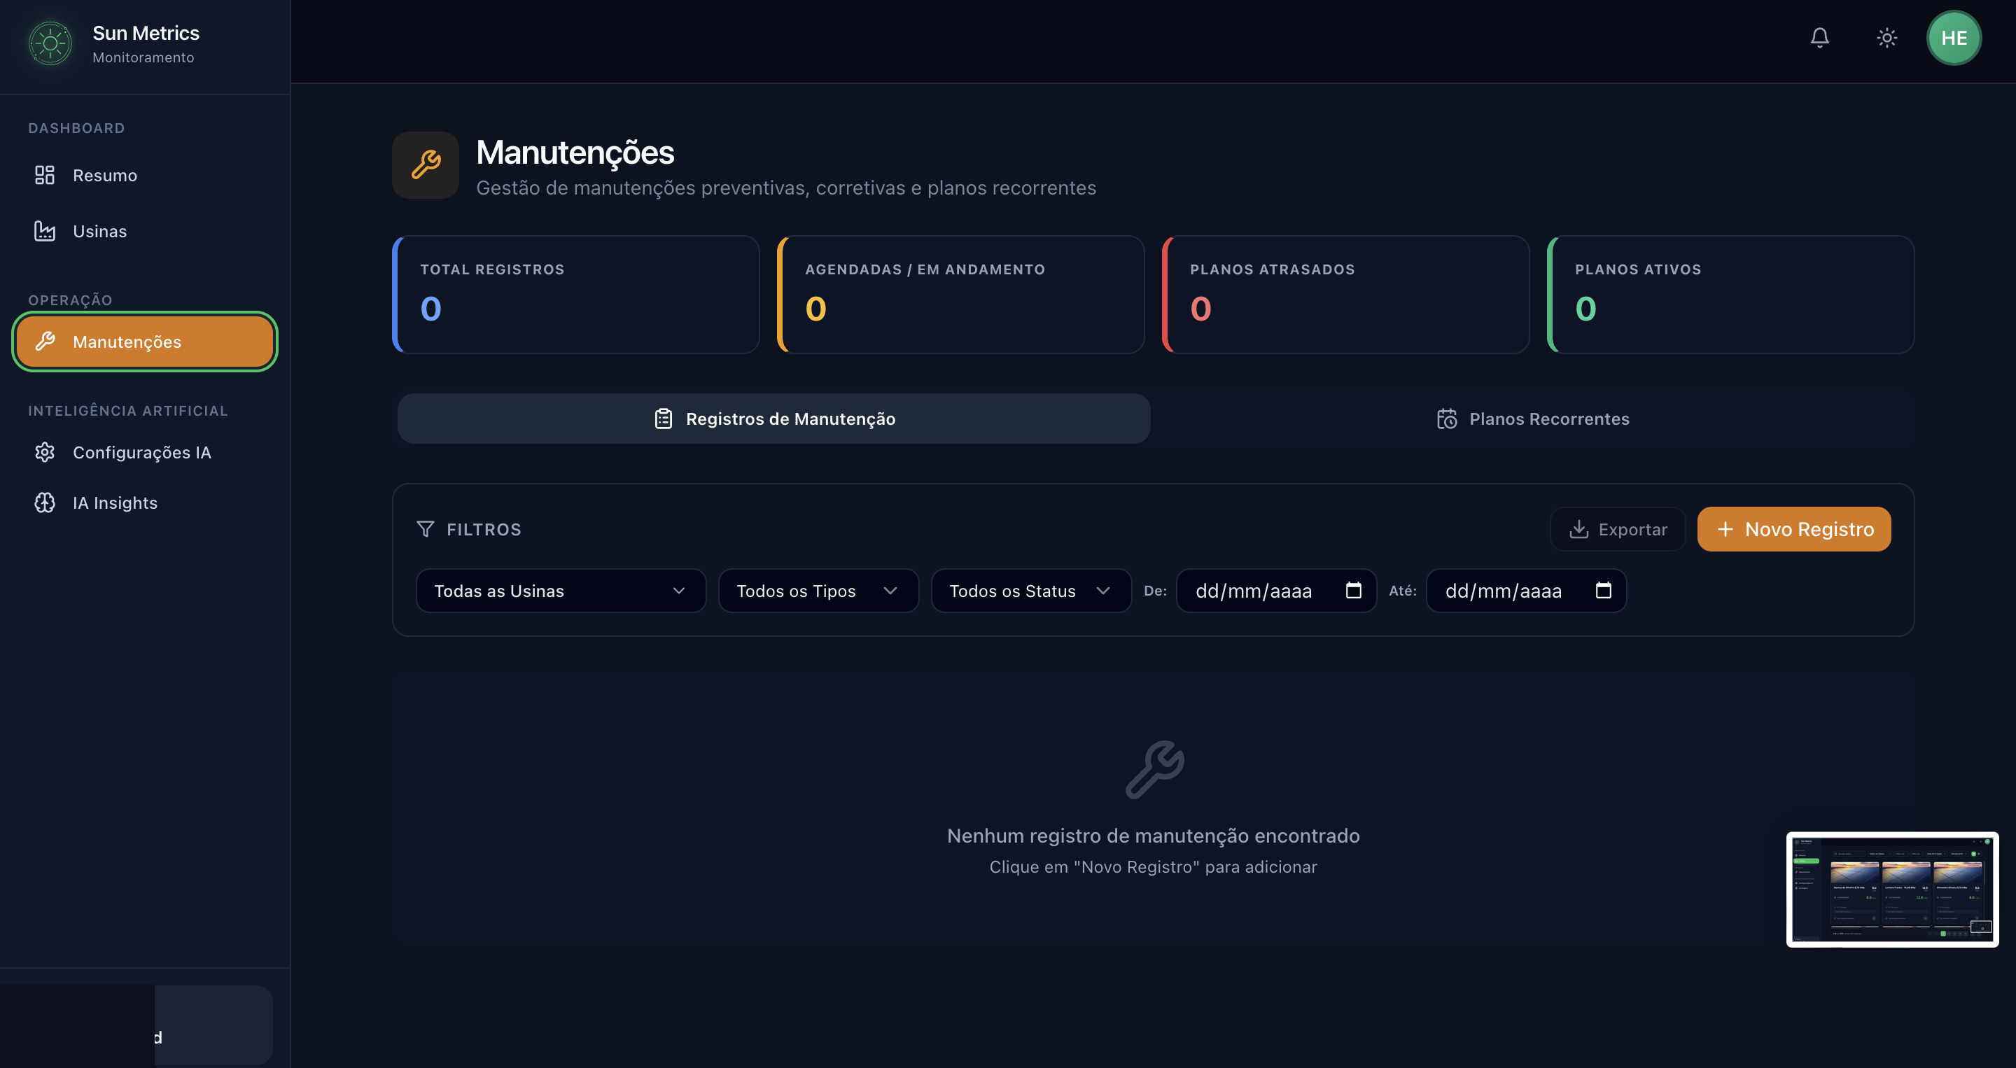Click the HE profile avatar
The image size is (2016, 1068).
coord(1954,37)
